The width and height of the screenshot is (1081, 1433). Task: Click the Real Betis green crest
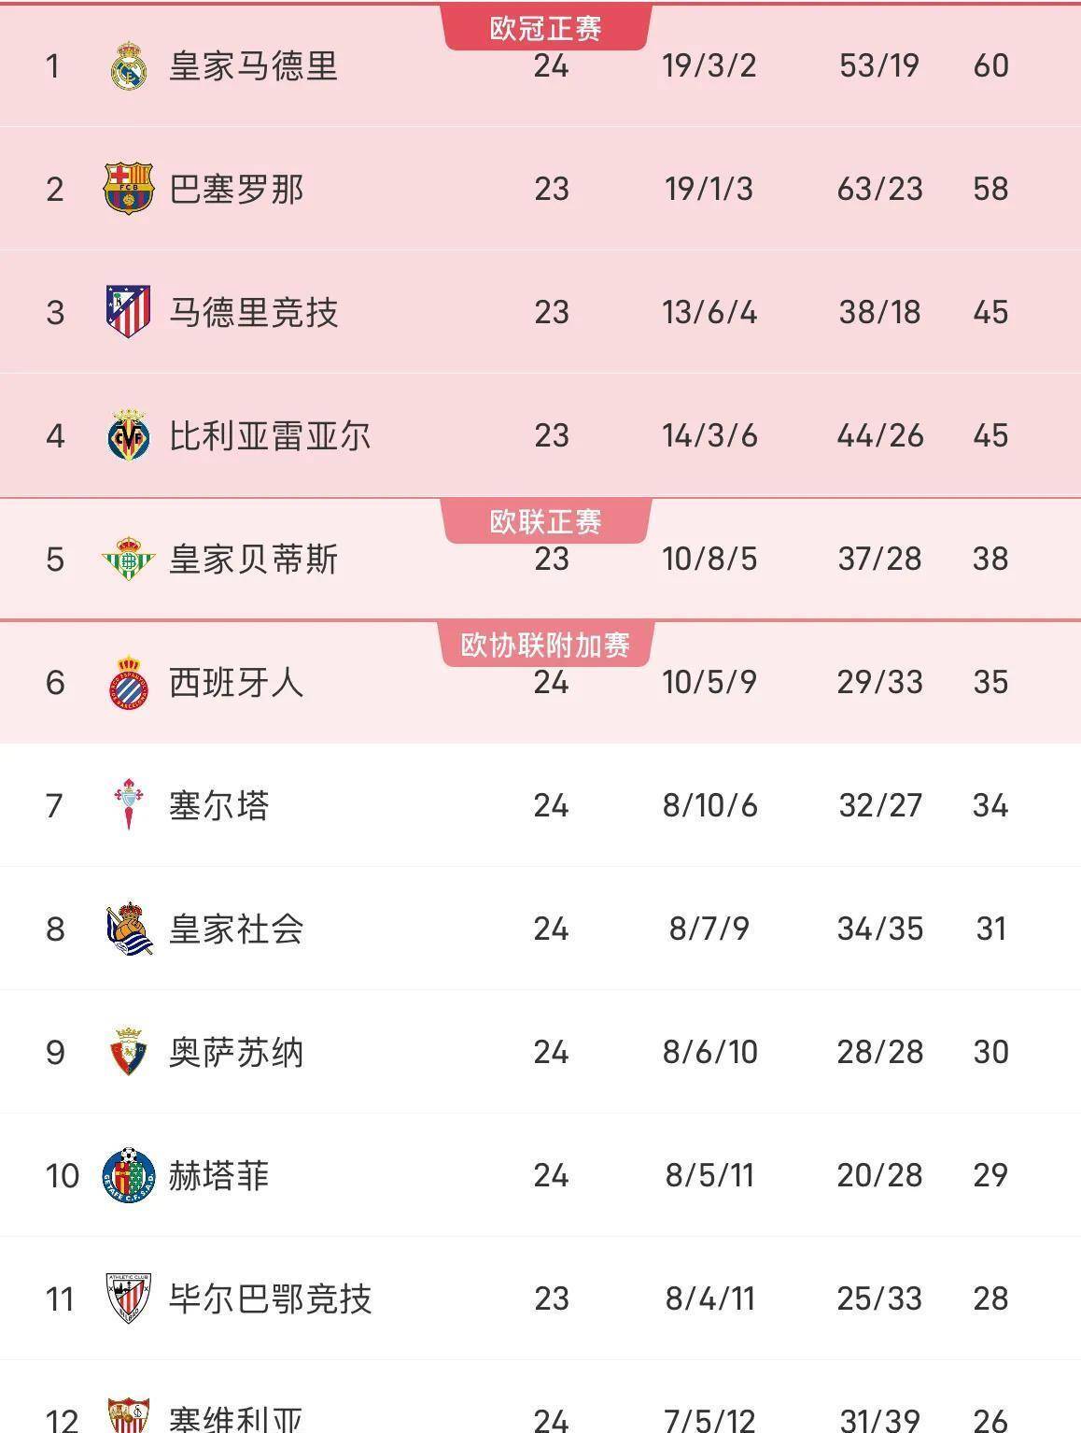coord(128,559)
